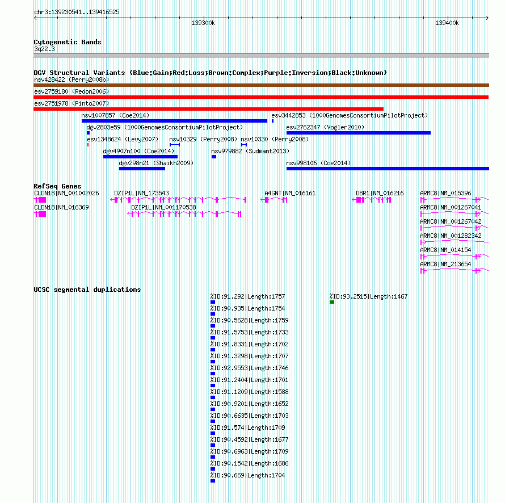Select the nsv10329 Perry2008 variant marker
This screenshot has height=503, width=505.
[x=175, y=145]
